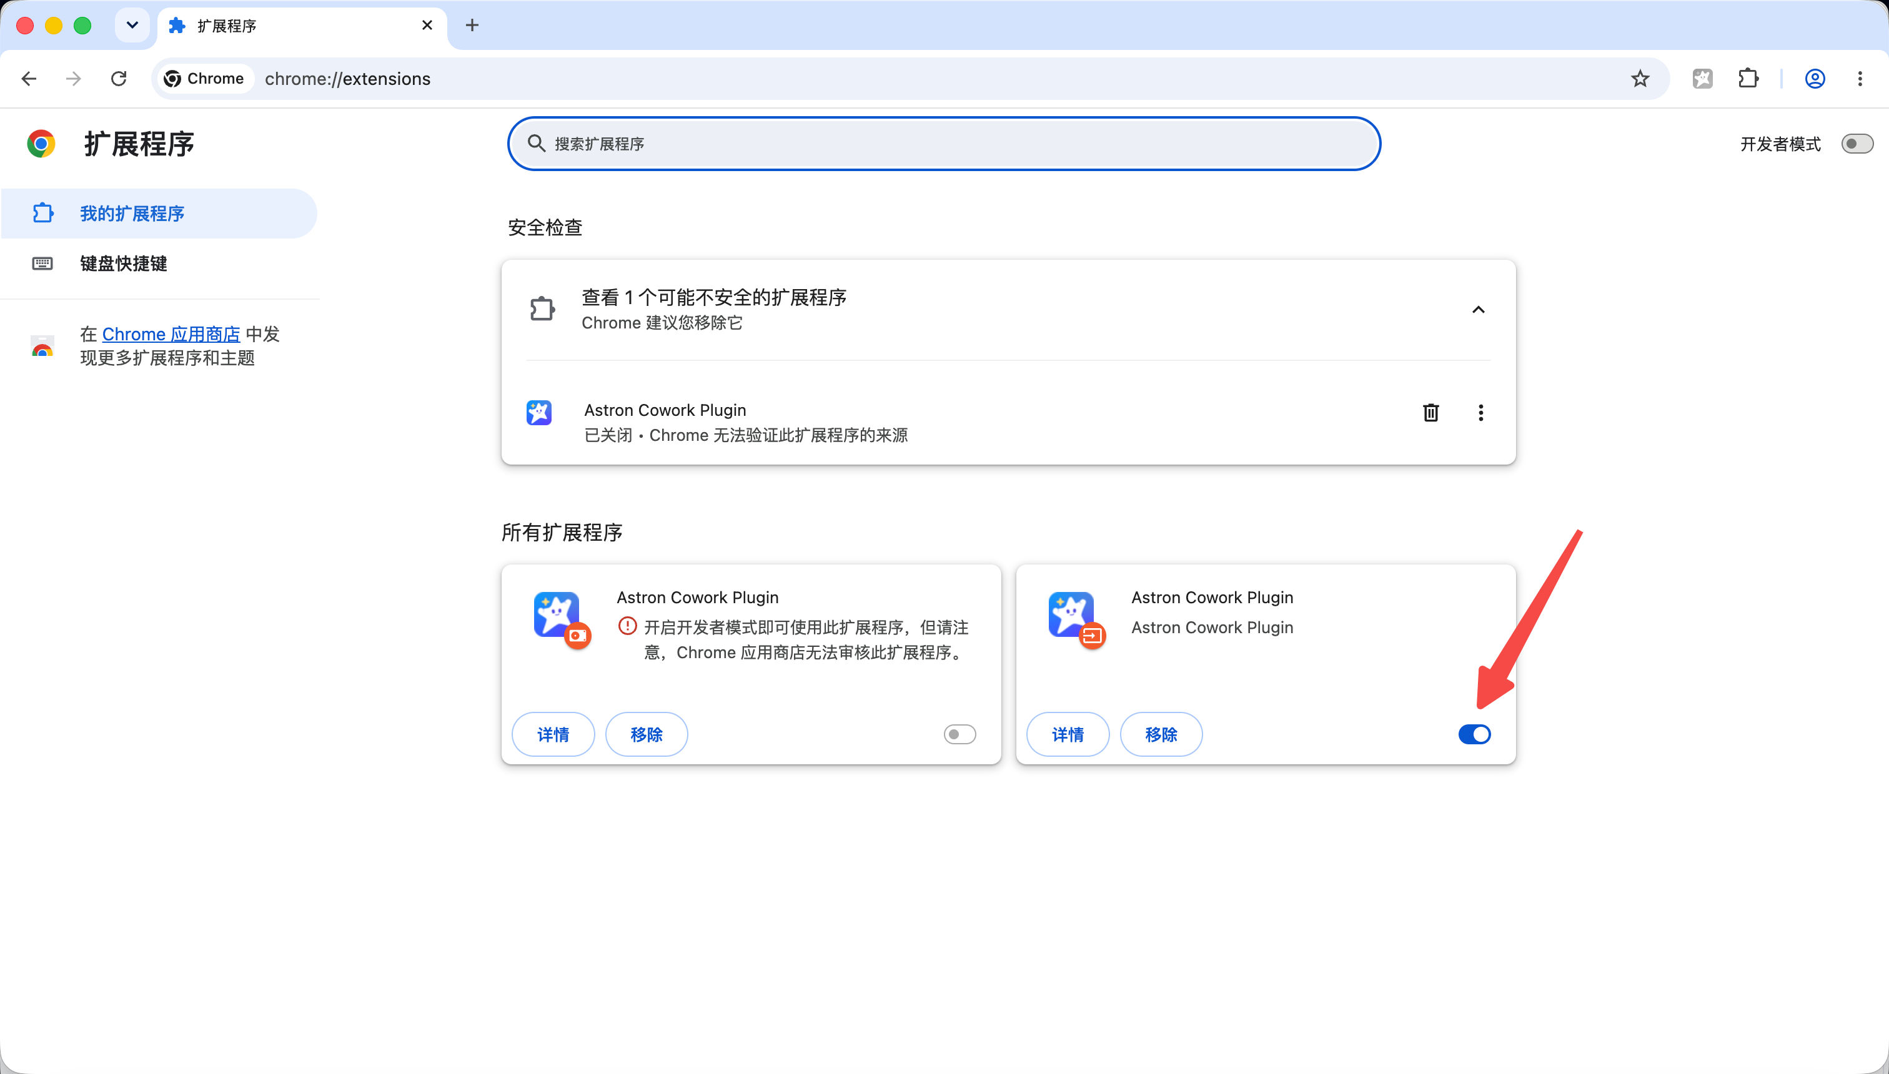Click the 开启开发者模式 warning message

tap(806, 639)
